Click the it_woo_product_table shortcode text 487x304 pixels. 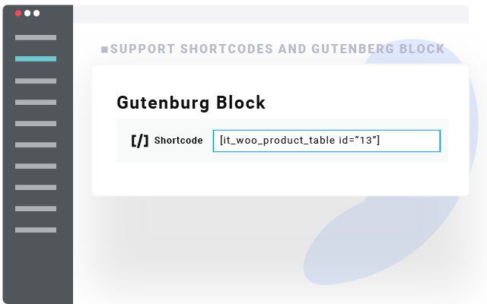[x=299, y=141]
